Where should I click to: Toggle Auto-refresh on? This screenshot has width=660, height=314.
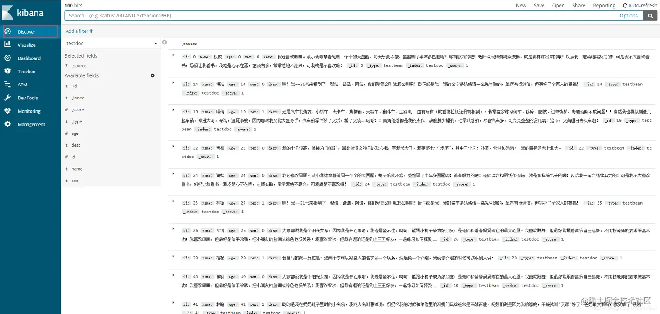click(x=639, y=5)
